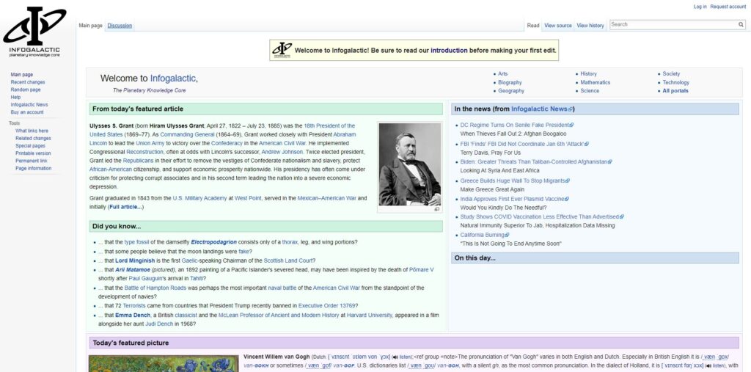Click the small Infogalactic logo in welcome banner

click(282, 50)
